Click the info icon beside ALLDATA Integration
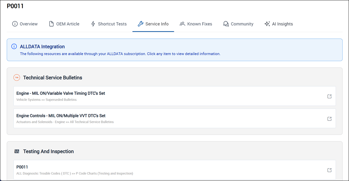The width and height of the screenshot is (349, 181). (14, 46)
